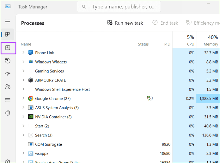Click the Processes page heading

33,23
